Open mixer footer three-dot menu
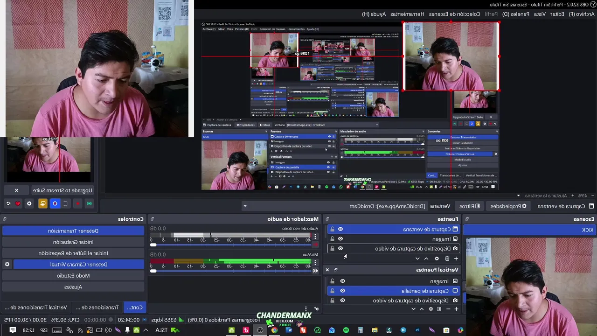 click(x=306, y=308)
